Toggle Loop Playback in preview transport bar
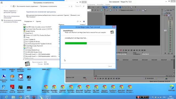Image resolution: width=176 pixels, height=99 pixels. coord(123,50)
